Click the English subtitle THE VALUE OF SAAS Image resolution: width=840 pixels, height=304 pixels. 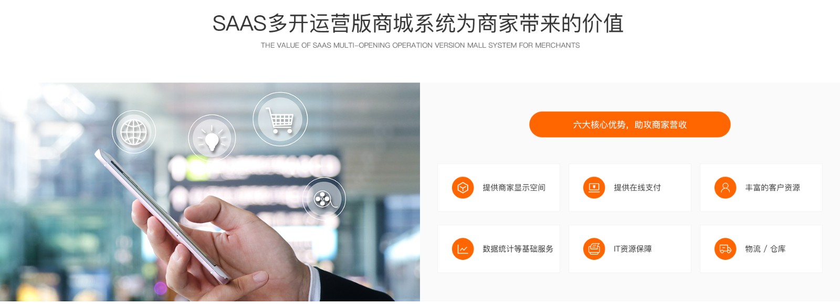pyautogui.click(x=420, y=45)
